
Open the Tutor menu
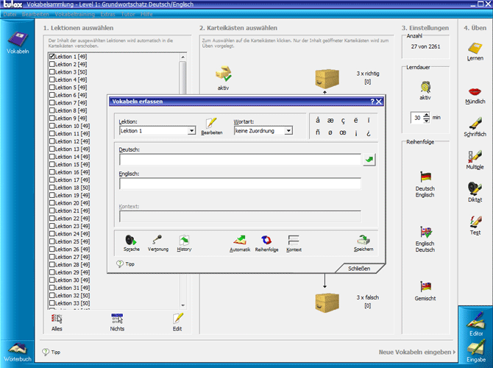point(128,14)
